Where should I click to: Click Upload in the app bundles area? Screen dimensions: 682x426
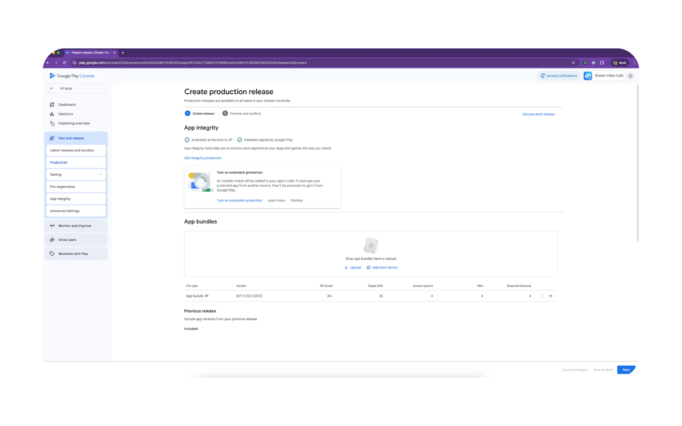(353, 268)
